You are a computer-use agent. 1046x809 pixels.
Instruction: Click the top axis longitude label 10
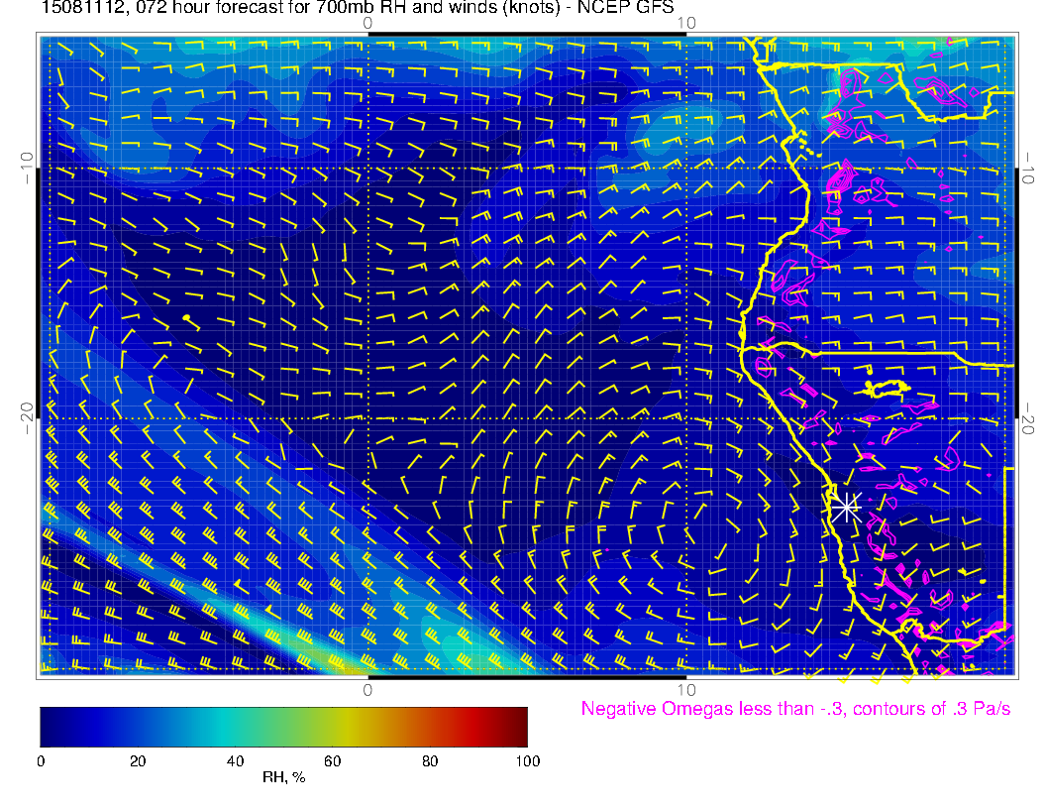tap(685, 22)
